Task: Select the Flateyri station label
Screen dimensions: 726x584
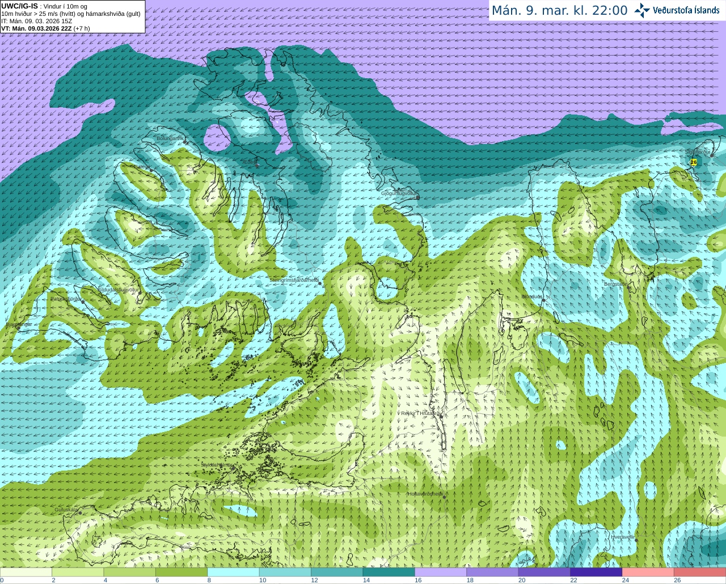Action: [x=142, y=167]
